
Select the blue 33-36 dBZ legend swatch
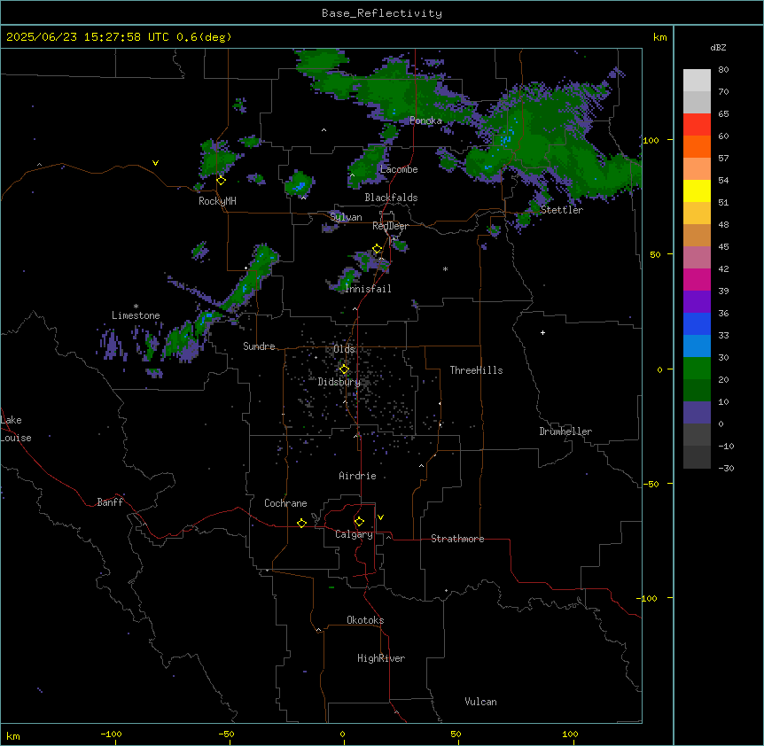697,323
